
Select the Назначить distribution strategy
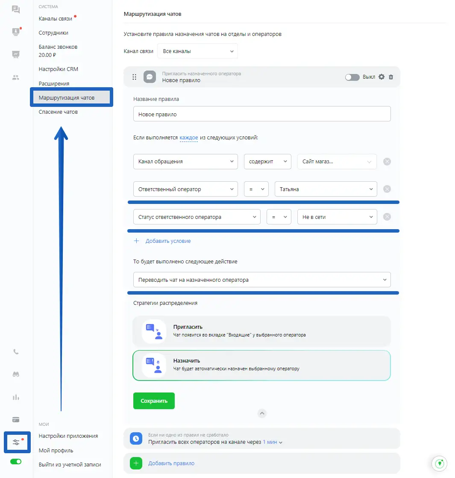pyautogui.click(x=261, y=365)
